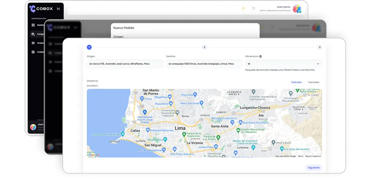Click Universidad Peruana Unión pin
Screen dimensions: 377x180
(x=290, y=93)
